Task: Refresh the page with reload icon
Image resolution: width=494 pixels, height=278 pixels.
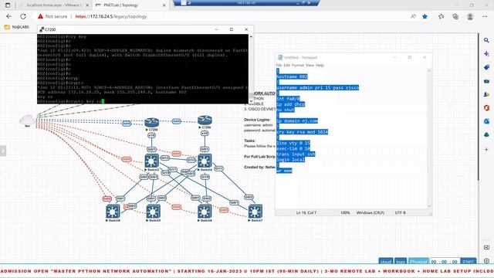Action: coord(23,16)
